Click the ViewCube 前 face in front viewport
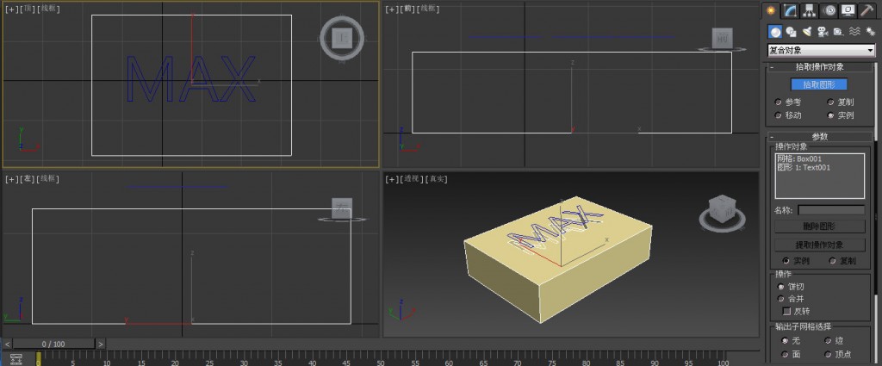This screenshot has width=882, height=366. click(723, 38)
